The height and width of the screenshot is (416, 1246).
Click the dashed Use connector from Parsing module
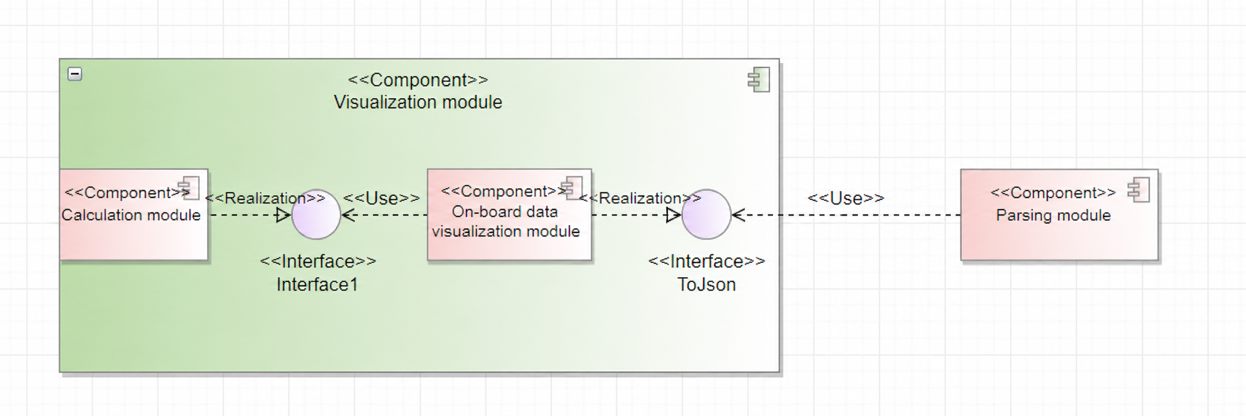(x=847, y=215)
